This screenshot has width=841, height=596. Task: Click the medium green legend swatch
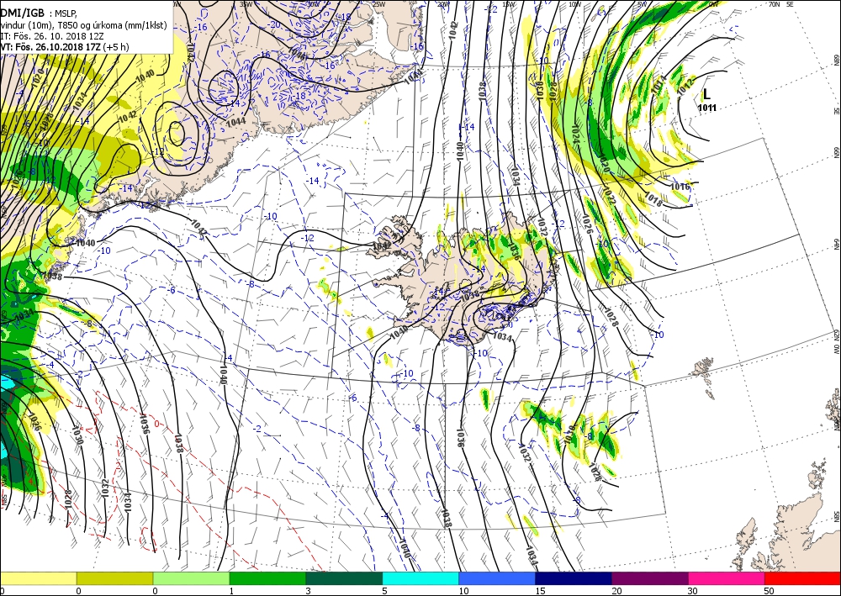(267, 578)
